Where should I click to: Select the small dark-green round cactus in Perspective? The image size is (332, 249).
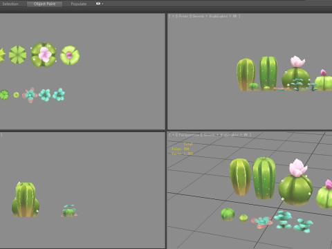coord(228,214)
